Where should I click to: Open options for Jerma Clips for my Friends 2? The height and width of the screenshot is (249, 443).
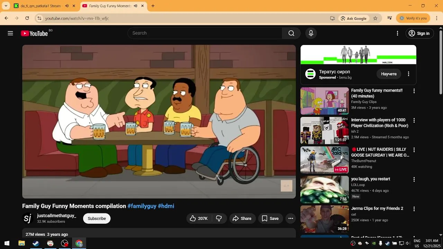[414, 209]
